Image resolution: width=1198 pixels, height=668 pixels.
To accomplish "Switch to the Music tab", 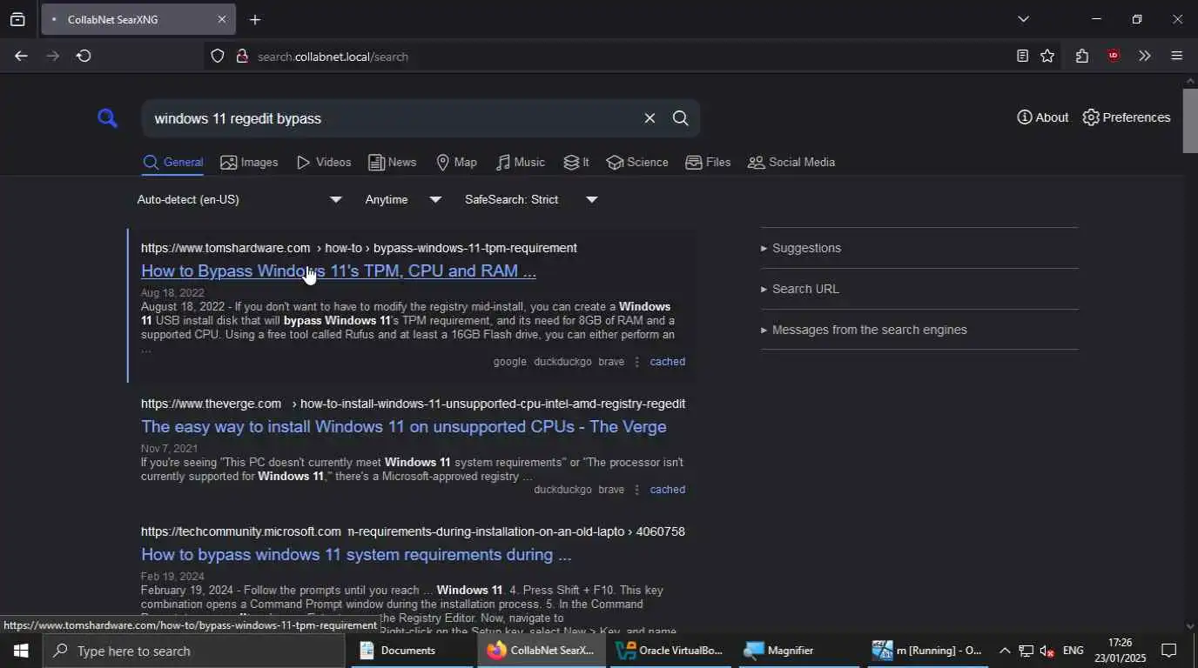I will point(520,163).
